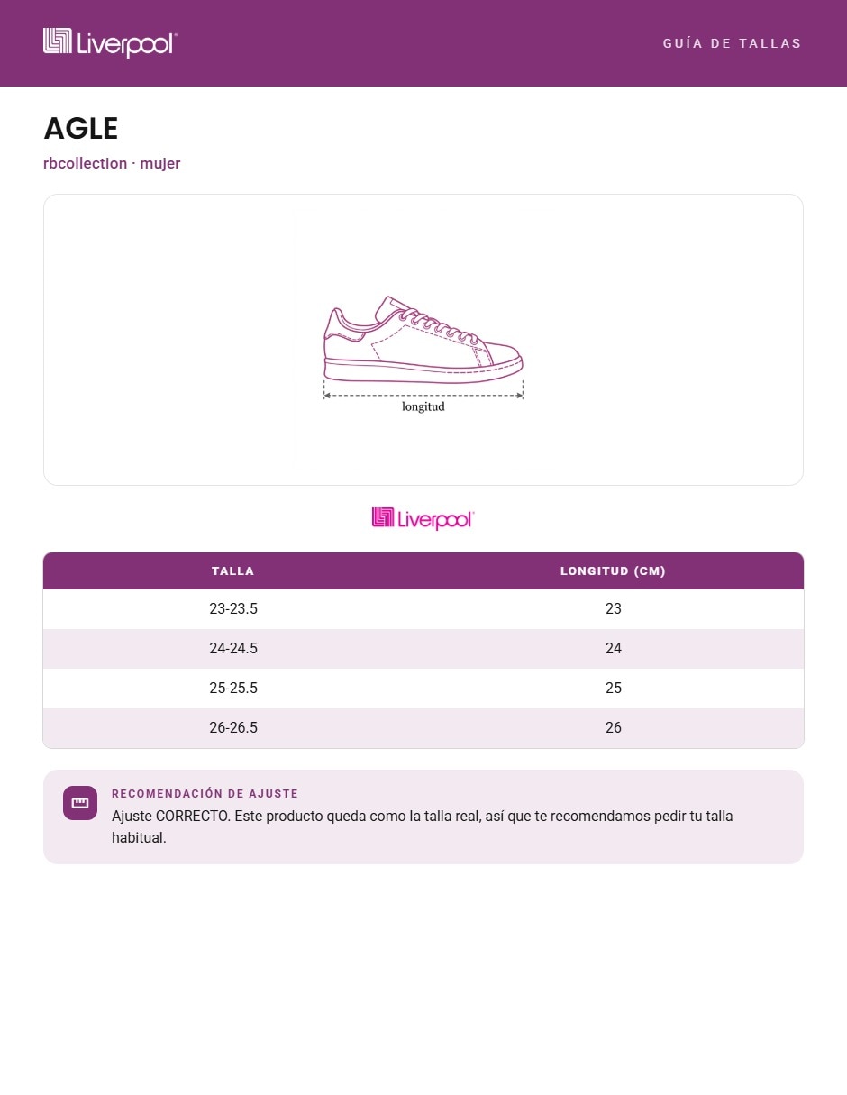Open the Guía de Tallas header link
Image resolution: width=847 pixels, height=1095 pixels.
(732, 43)
